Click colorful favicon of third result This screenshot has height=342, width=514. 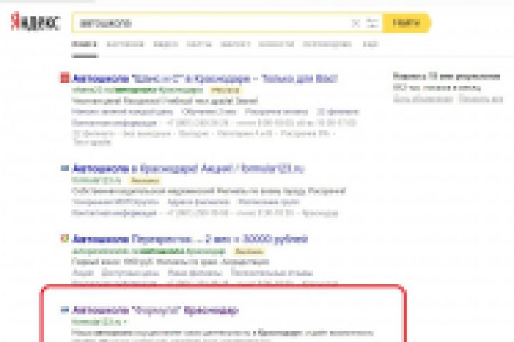click(64, 239)
